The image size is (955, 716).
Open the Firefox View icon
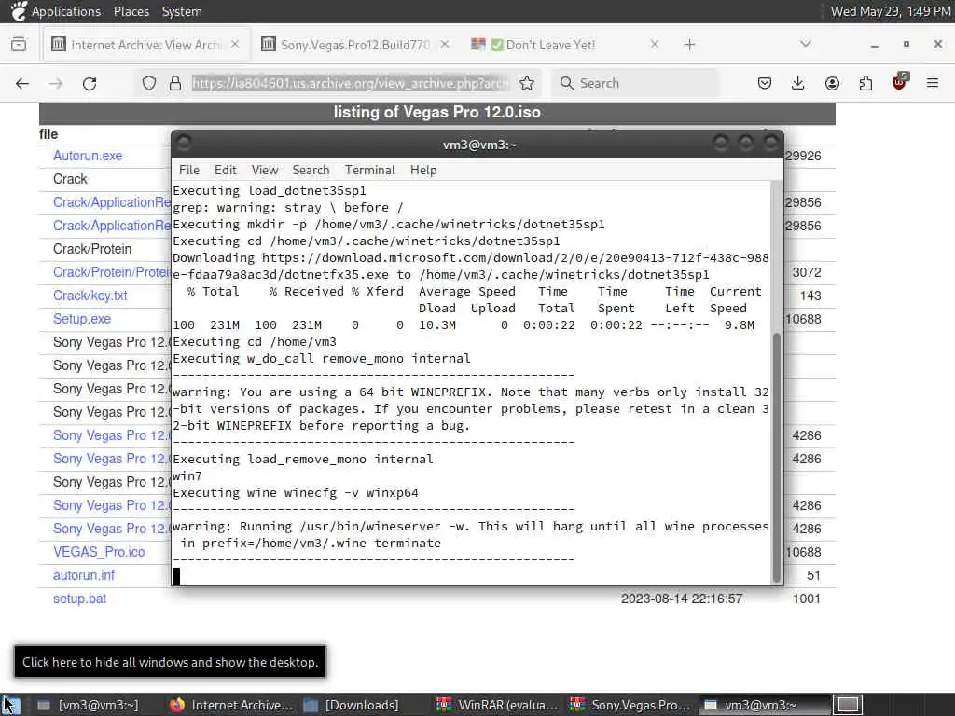(19, 45)
